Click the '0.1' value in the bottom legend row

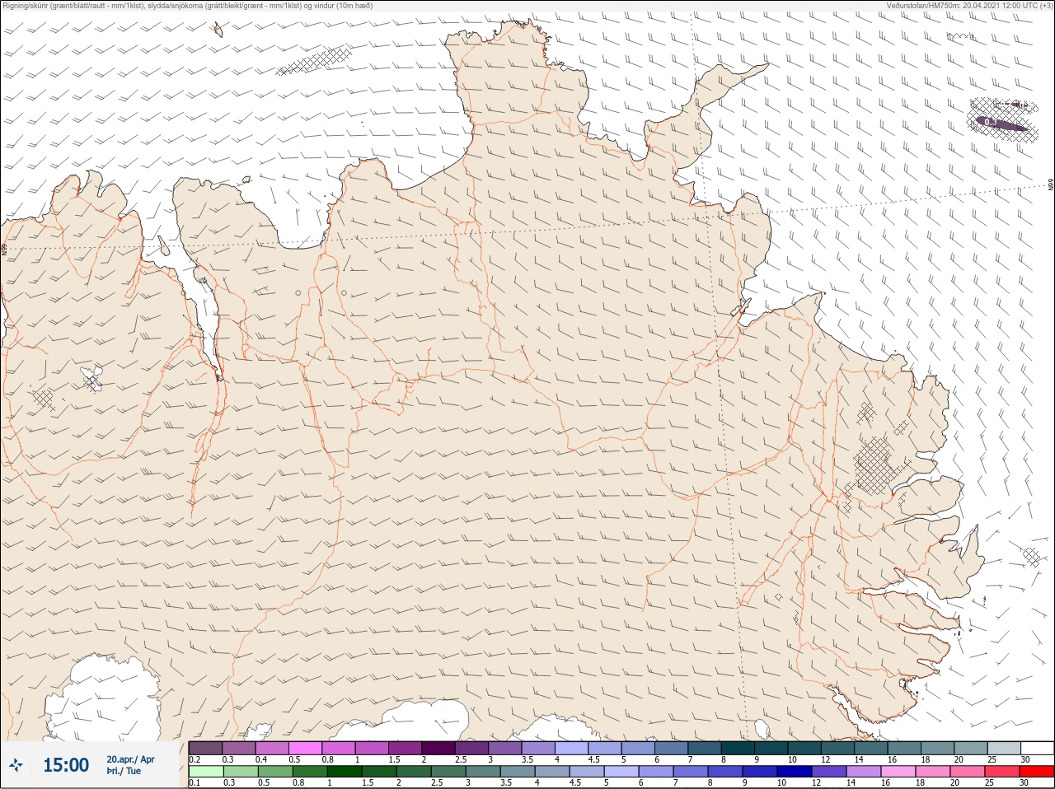(195, 783)
